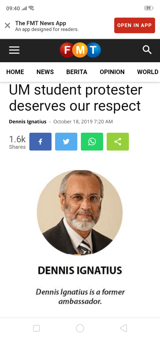Tap the FMT logo
This screenshot has height=339, width=160.
pyautogui.click(x=80, y=50)
